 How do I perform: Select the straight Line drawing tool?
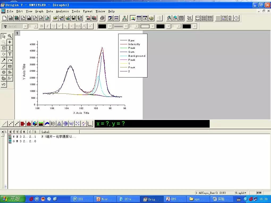4,66
